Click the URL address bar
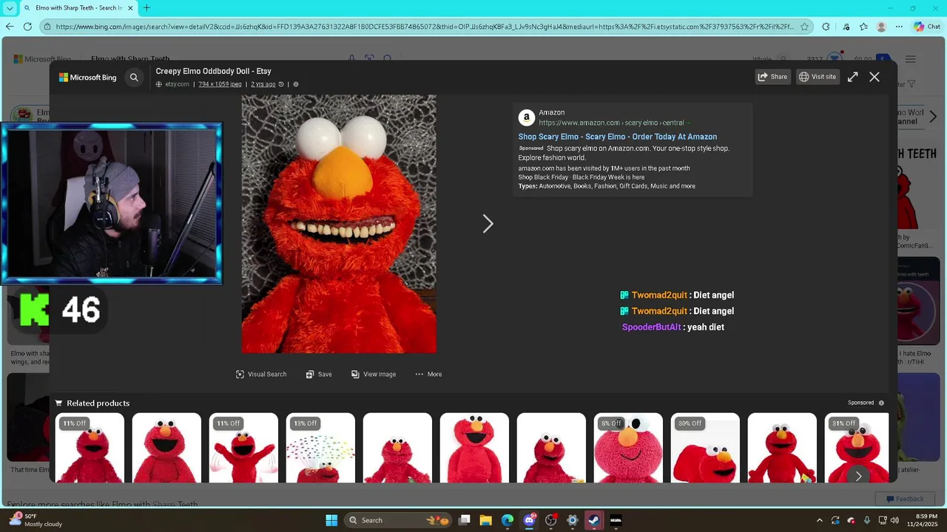This screenshot has height=532, width=947. pos(425,27)
